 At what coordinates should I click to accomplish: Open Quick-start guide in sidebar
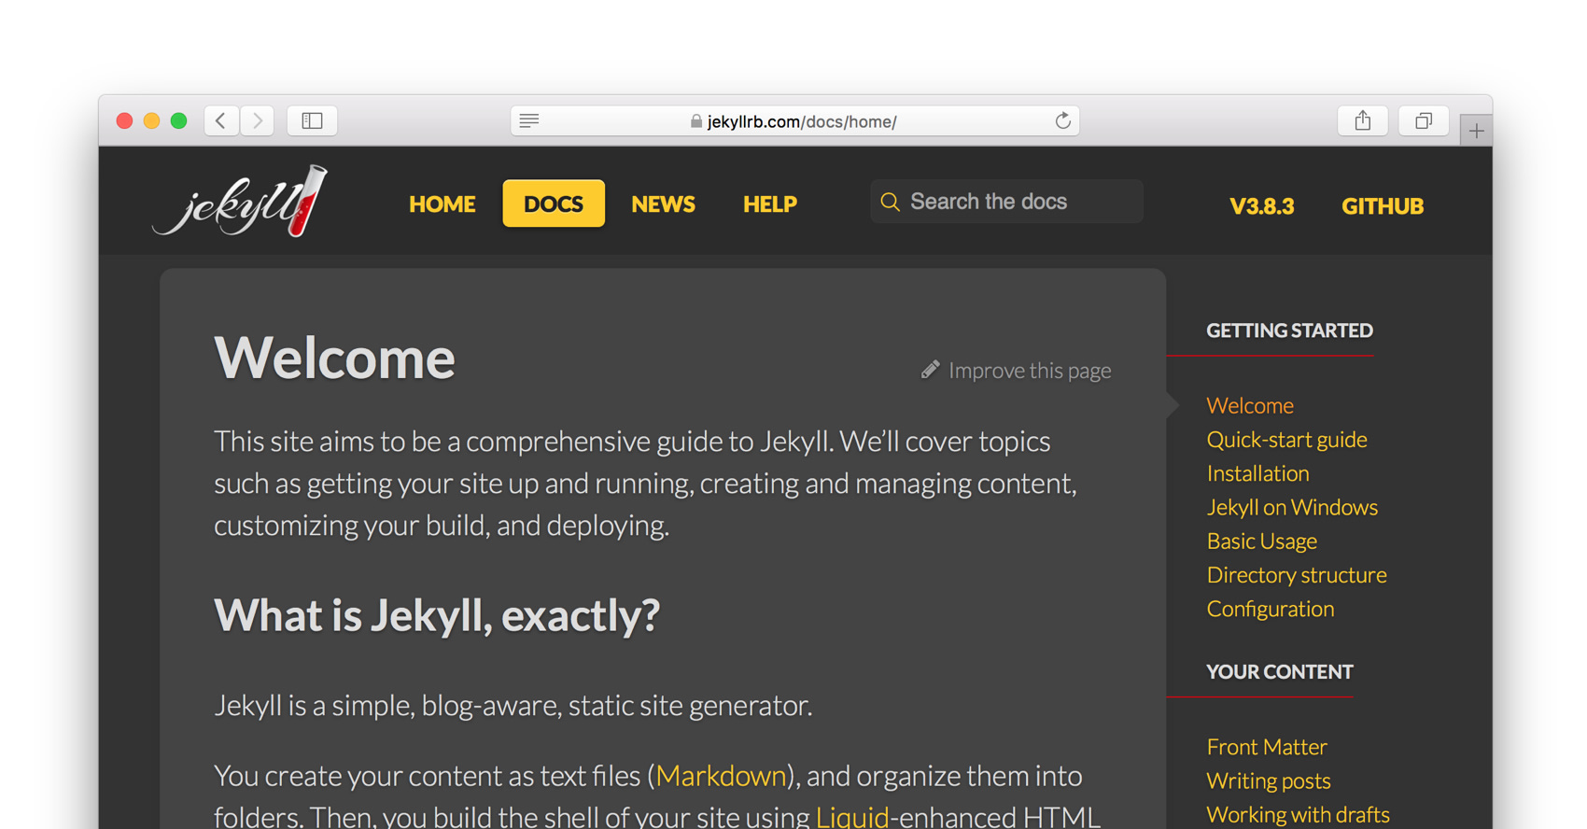tap(1286, 439)
